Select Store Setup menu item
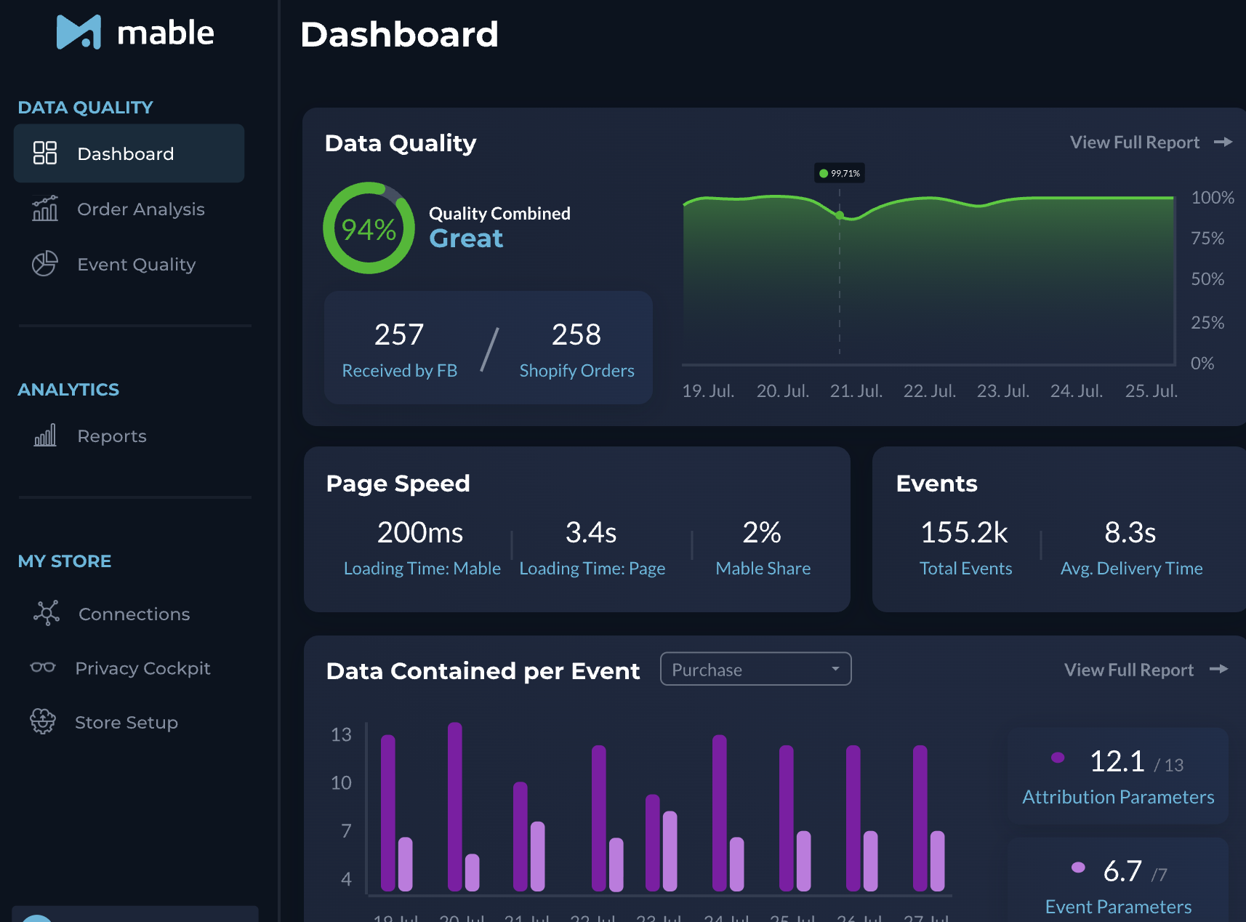Image resolution: width=1246 pixels, height=922 pixels. click(x=126, y=723)
